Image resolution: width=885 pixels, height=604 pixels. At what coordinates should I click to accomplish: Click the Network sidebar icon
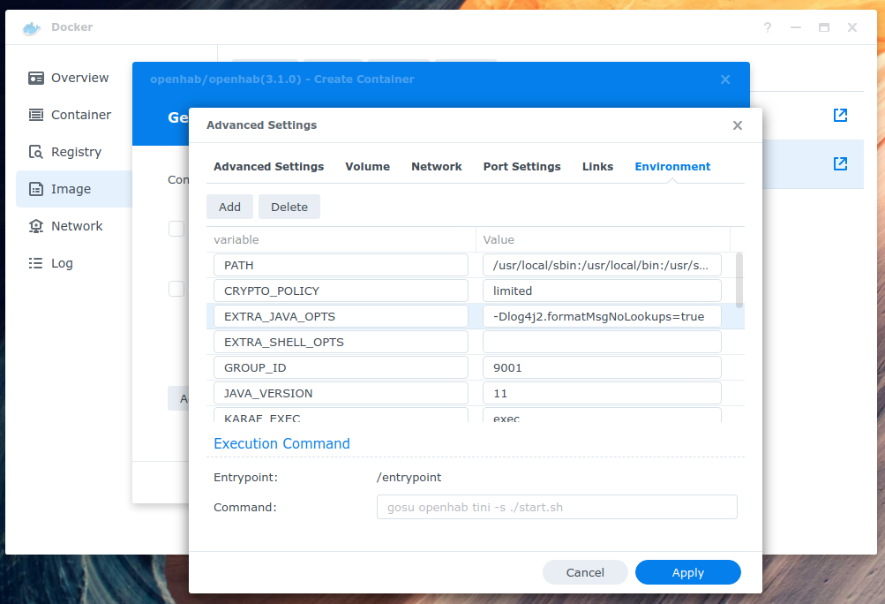36,226
